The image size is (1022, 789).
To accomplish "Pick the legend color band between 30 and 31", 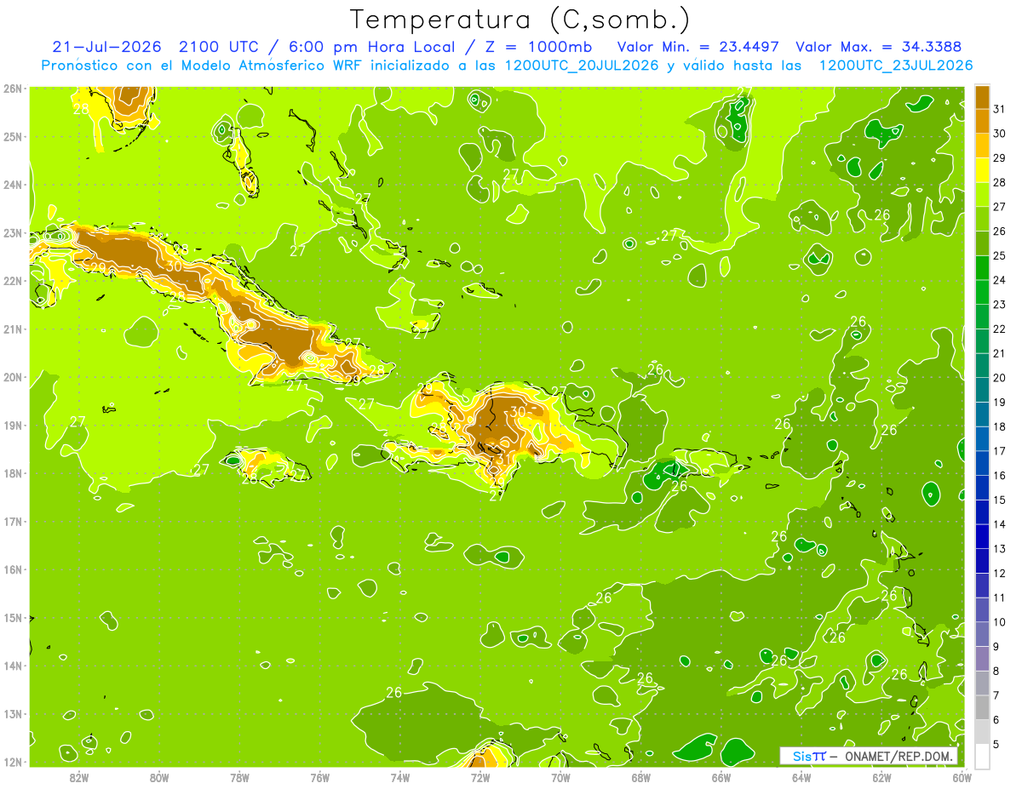I will [982, 121].
